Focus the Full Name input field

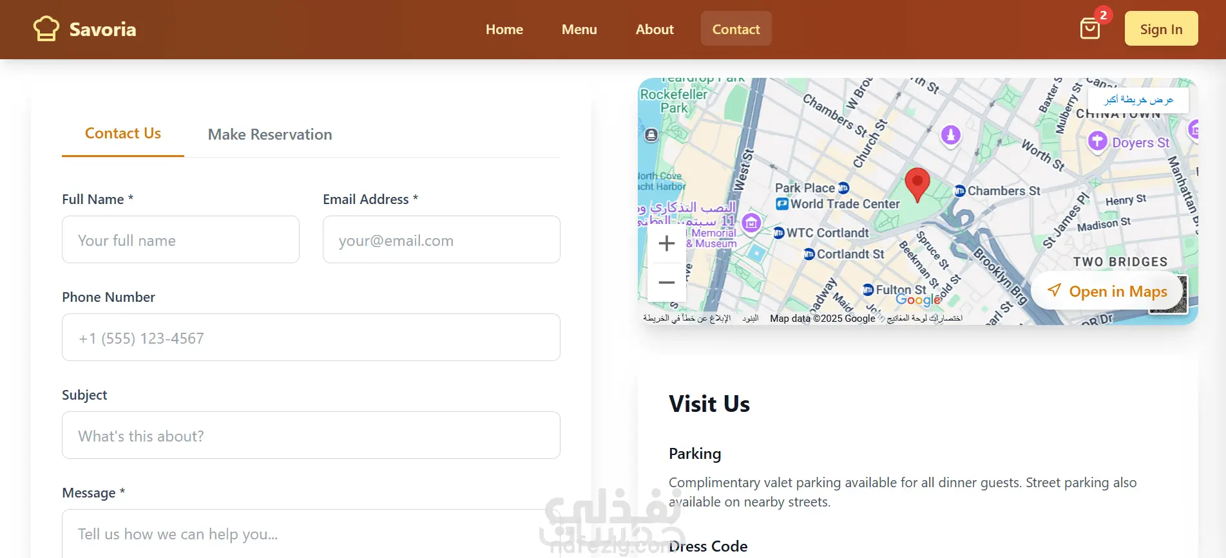point(180,239)
